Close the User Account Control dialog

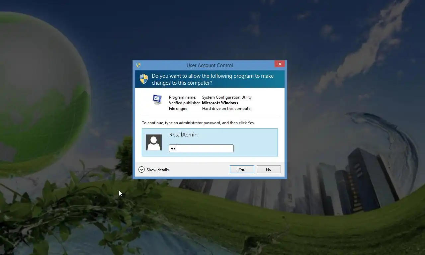pyautogui.click(x=280, y=64)
